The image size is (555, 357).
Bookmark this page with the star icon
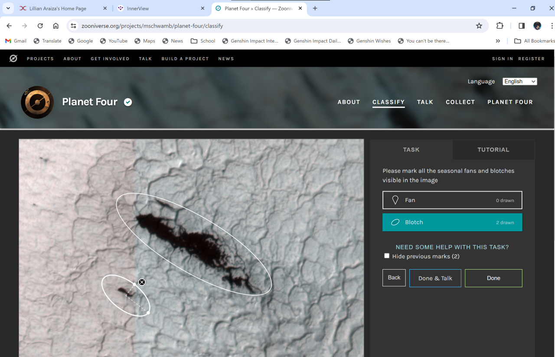(x=479, y=26)
